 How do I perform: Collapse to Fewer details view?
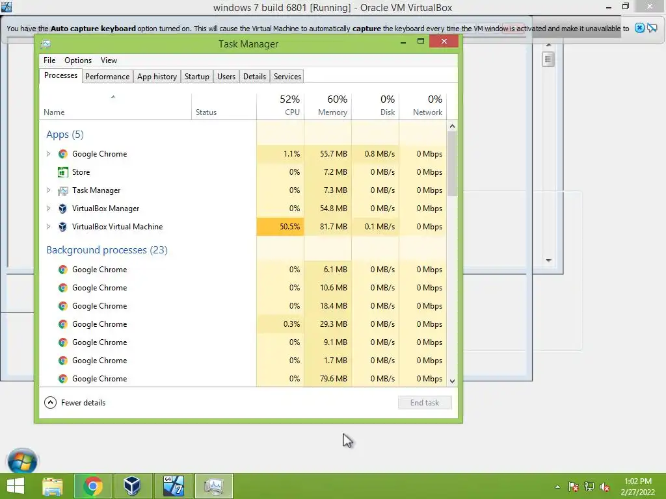[x=75, y=403]
